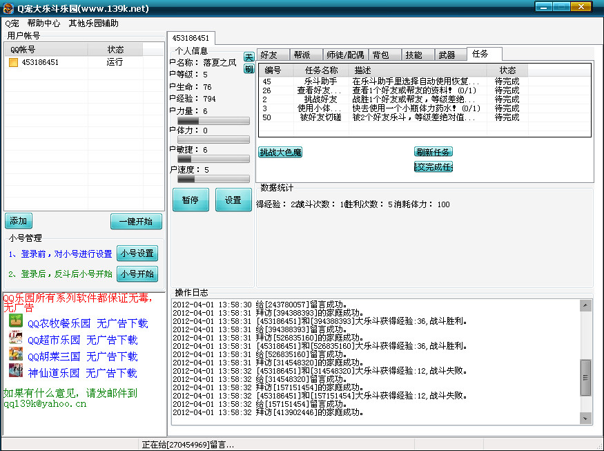
Task: Click the 设置 button
Action: pos(233,200)
